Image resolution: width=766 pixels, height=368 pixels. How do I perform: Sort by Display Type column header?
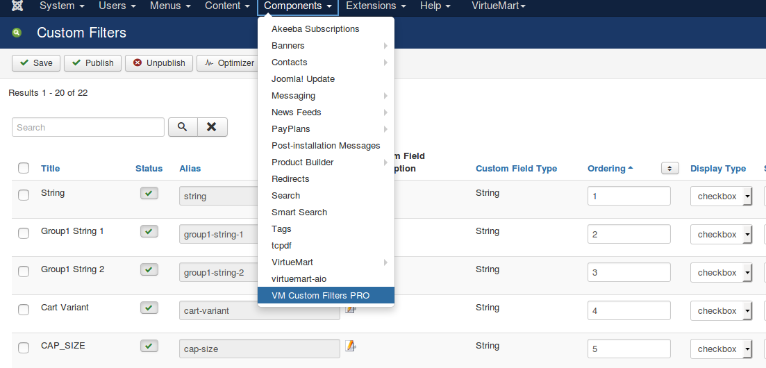[x=718, y=168]
